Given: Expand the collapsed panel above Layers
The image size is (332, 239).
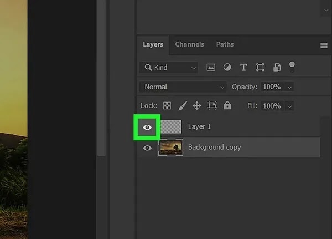Looking at the screenshot, I should [326, 10].
